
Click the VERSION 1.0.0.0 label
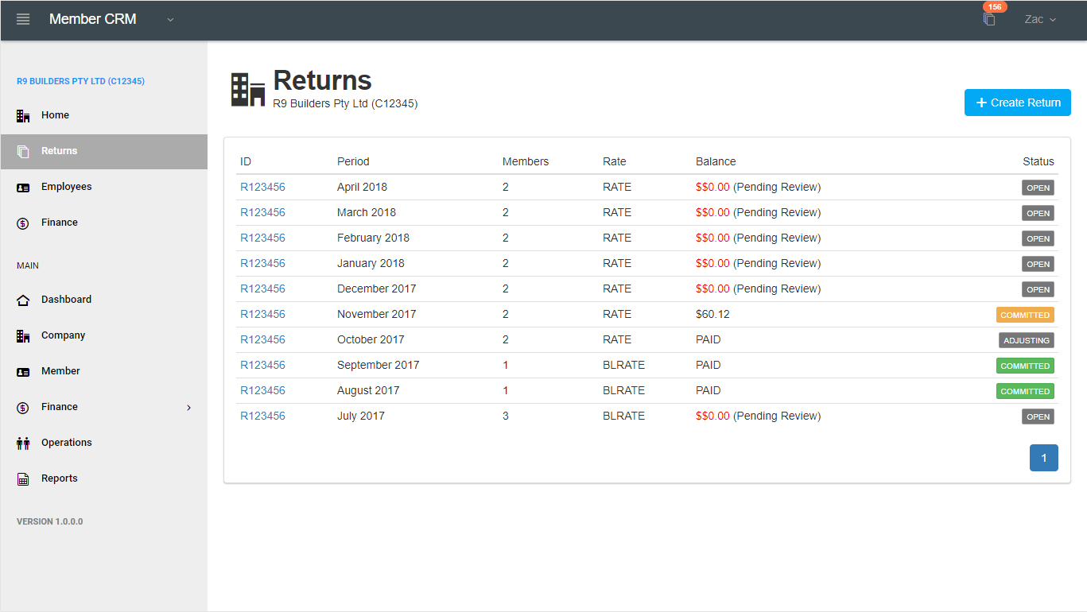[50, 522]
